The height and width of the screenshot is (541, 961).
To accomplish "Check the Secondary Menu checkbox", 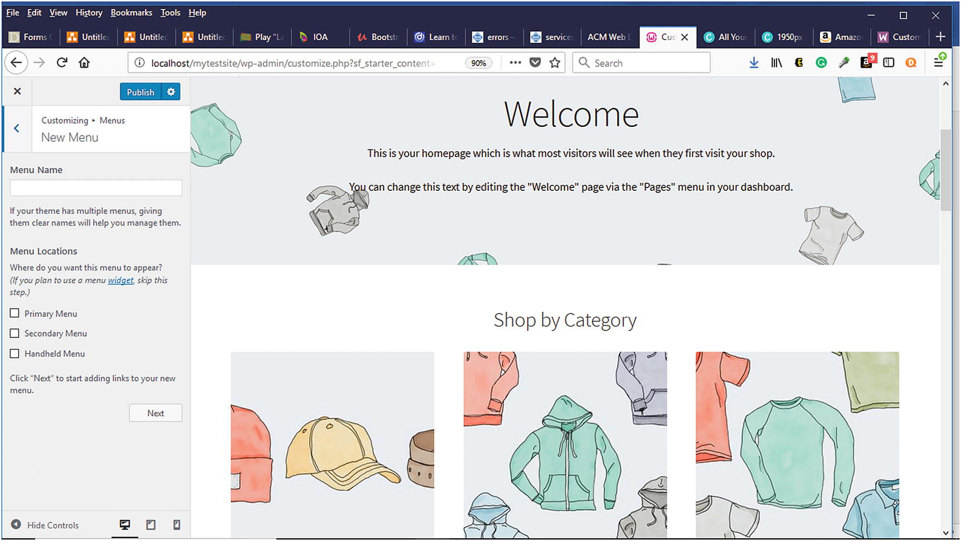I will pyautogui.click(x=14, y=333).
